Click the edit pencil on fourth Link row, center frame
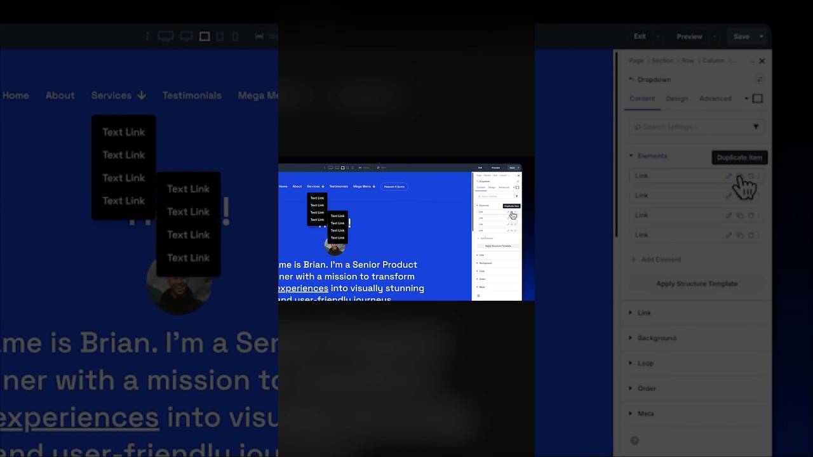This screenshot has width=813, height=457. point(508,230)
